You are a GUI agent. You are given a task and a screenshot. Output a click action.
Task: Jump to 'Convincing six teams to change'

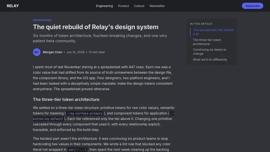point(210,52)
